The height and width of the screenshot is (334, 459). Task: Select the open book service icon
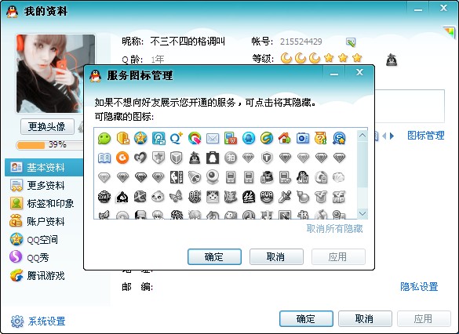(x=104, y=158)
